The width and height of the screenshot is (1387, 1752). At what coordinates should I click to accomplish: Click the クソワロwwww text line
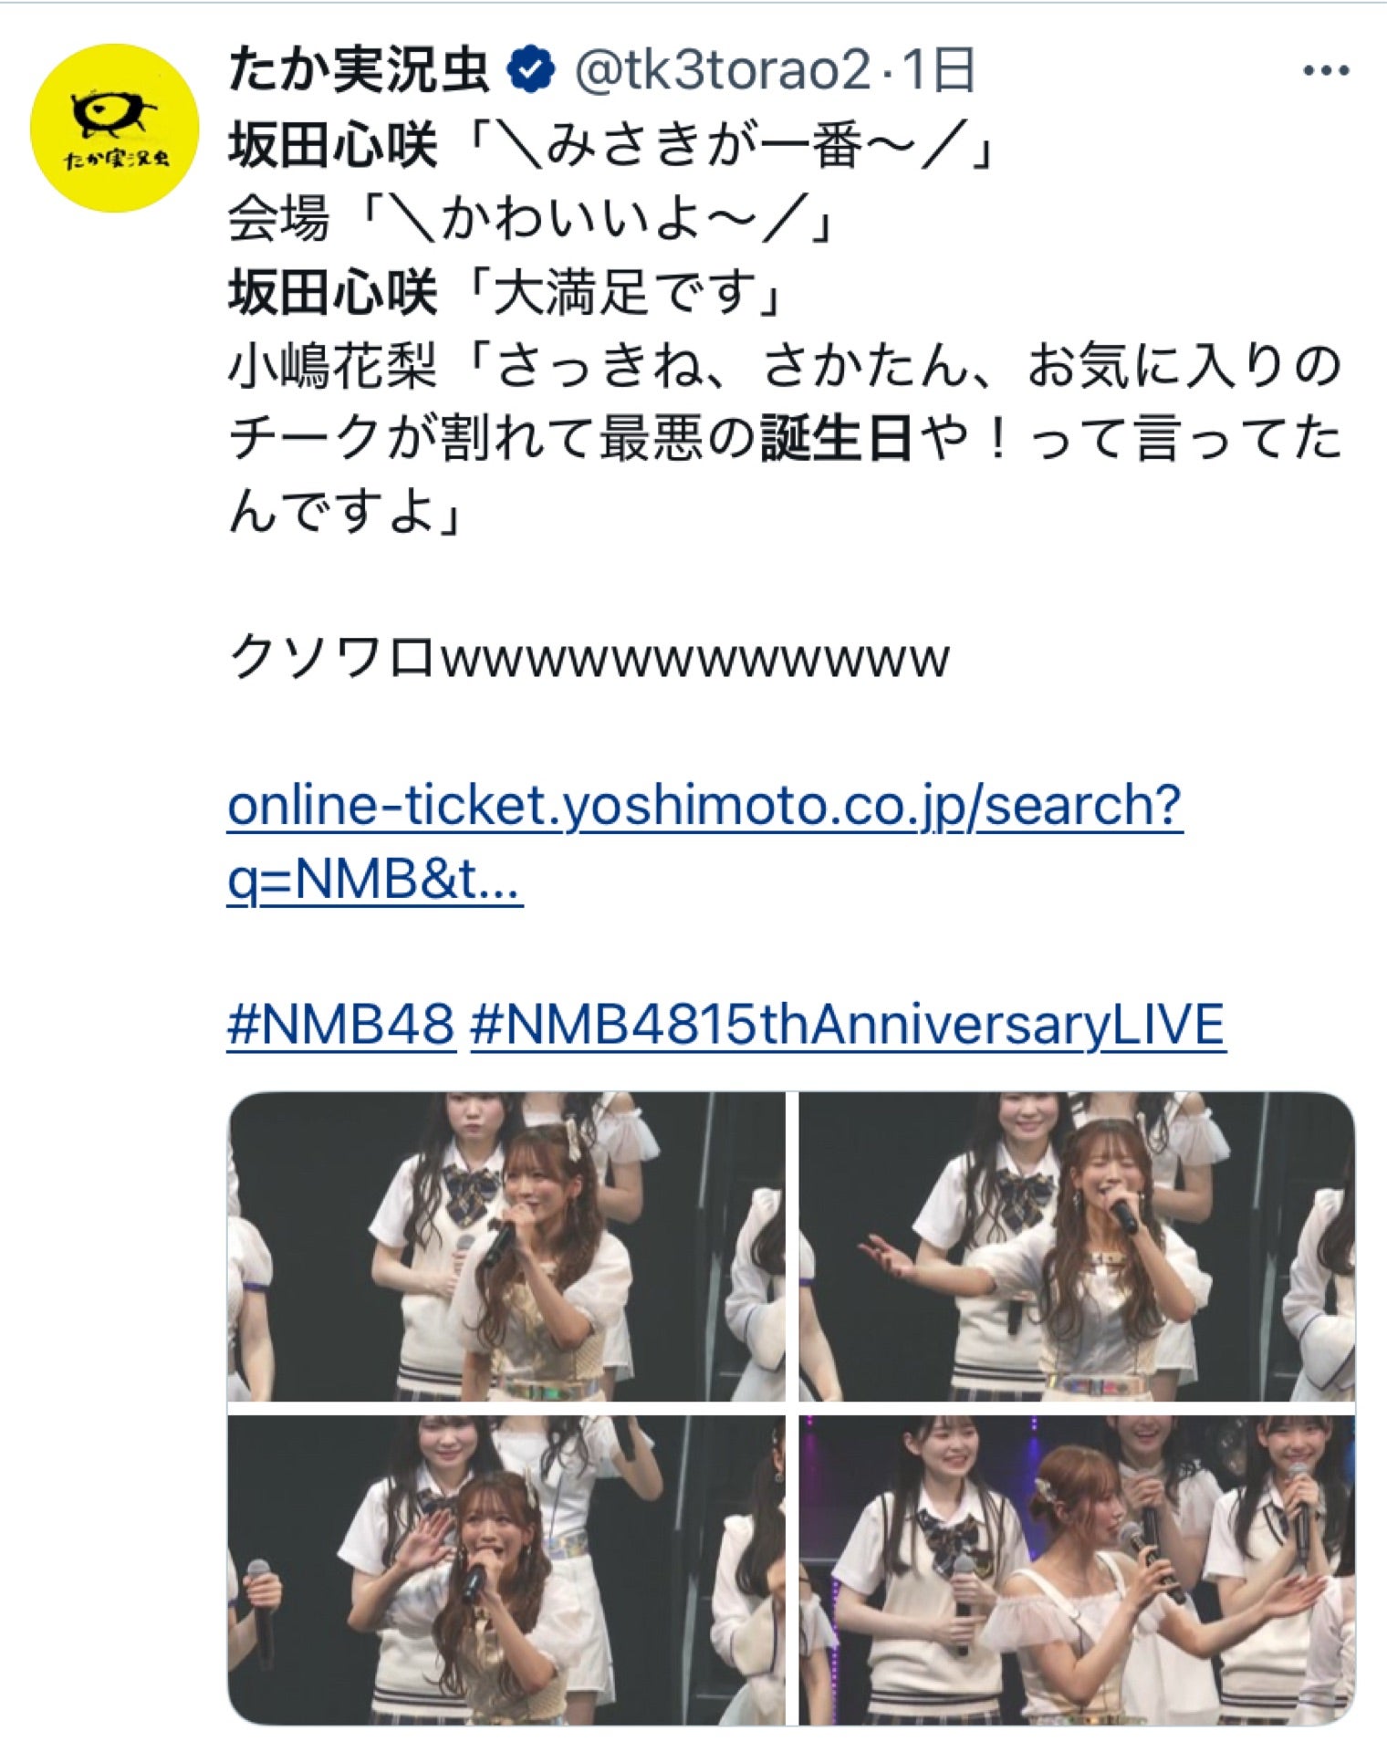pos(589,658)
